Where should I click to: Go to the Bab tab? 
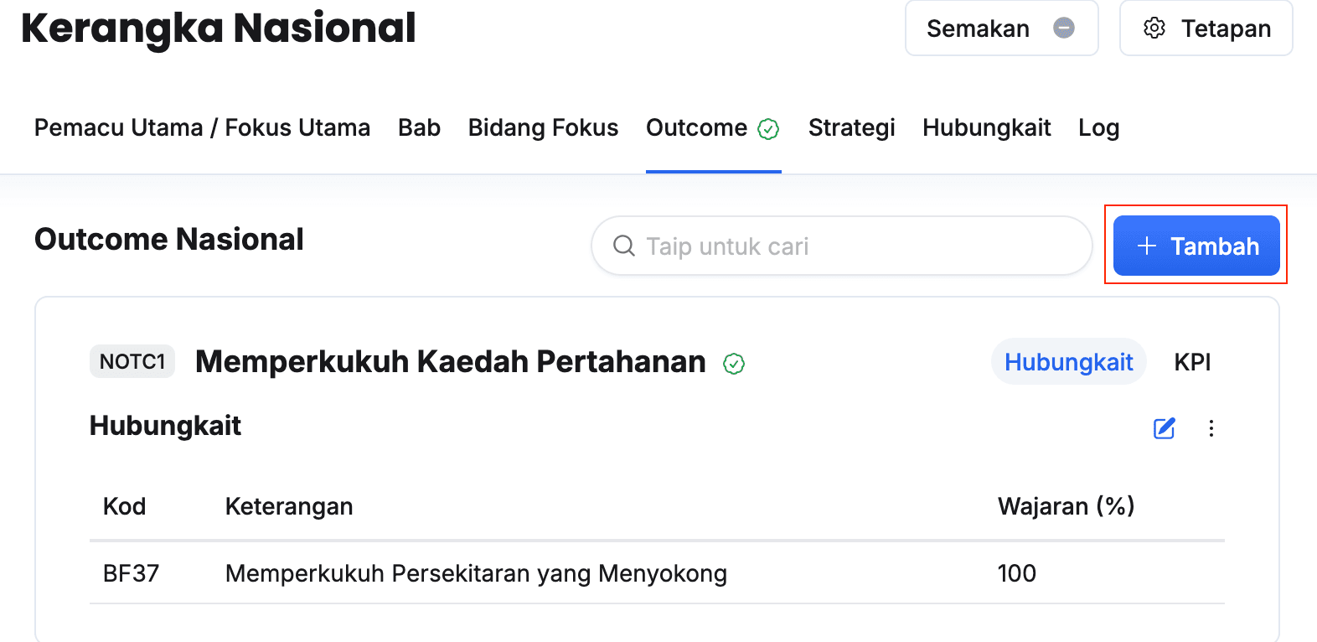pyautogui.click(x=419, y=127)
